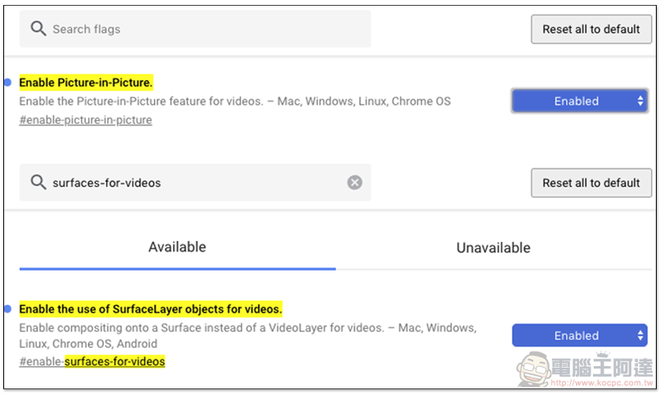Click the magnifier icon beside surfaces-for-videos

pyautogui.click(x=38, y=182)
